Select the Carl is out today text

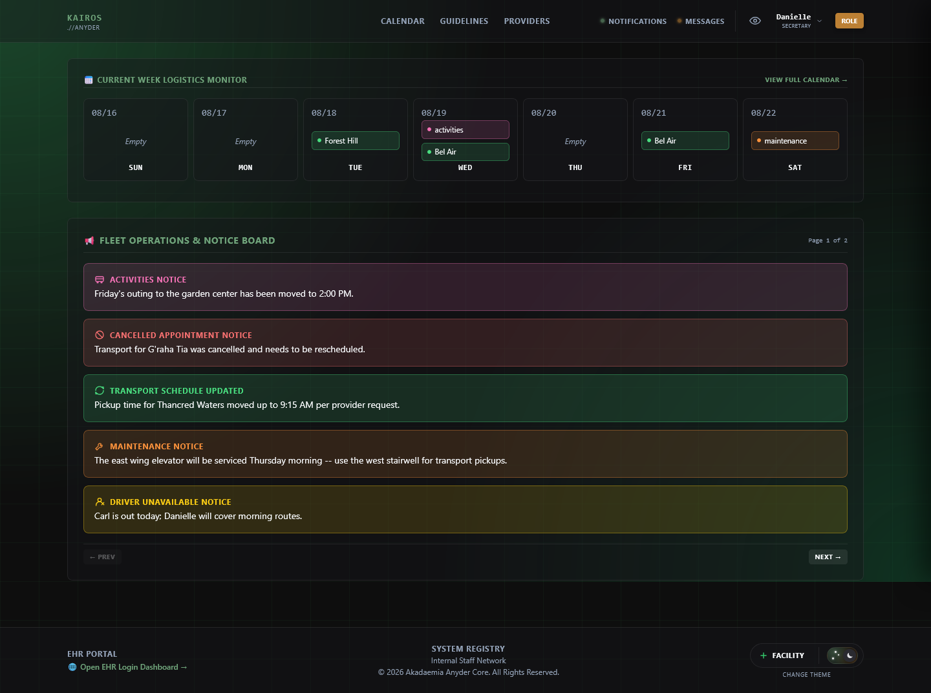[198, 517]
